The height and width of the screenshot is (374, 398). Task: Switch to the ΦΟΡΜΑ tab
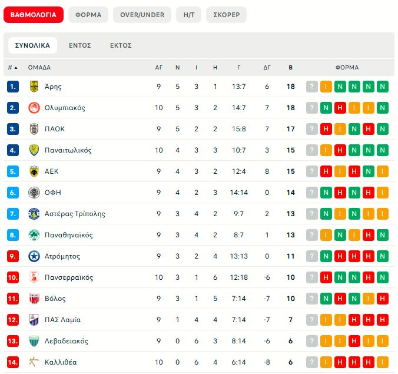tap(88, 15)
